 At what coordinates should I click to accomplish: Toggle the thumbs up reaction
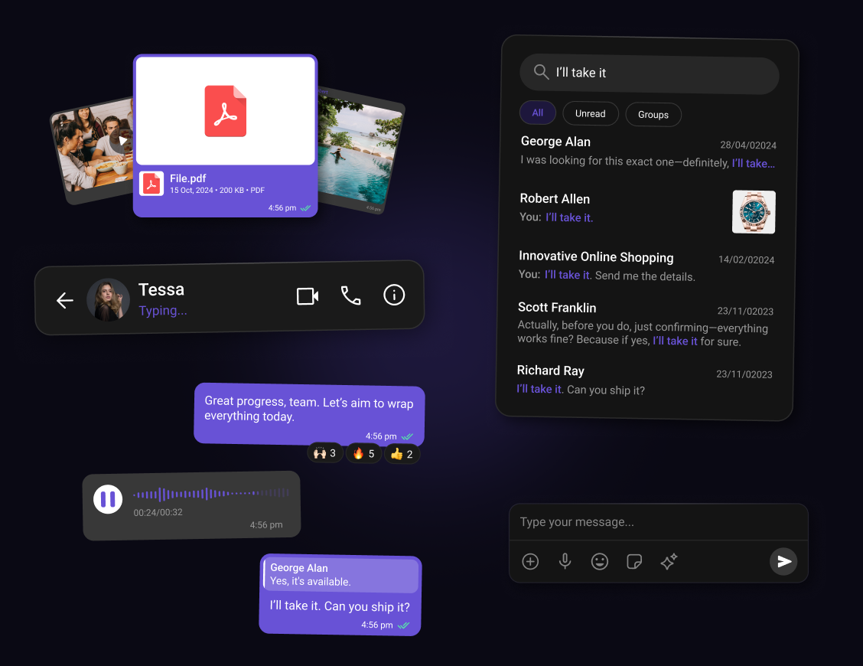[402, 454]
